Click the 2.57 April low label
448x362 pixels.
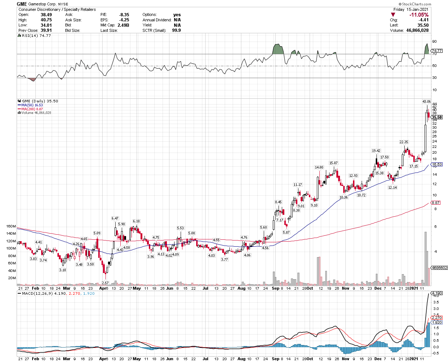pos(105,283)
